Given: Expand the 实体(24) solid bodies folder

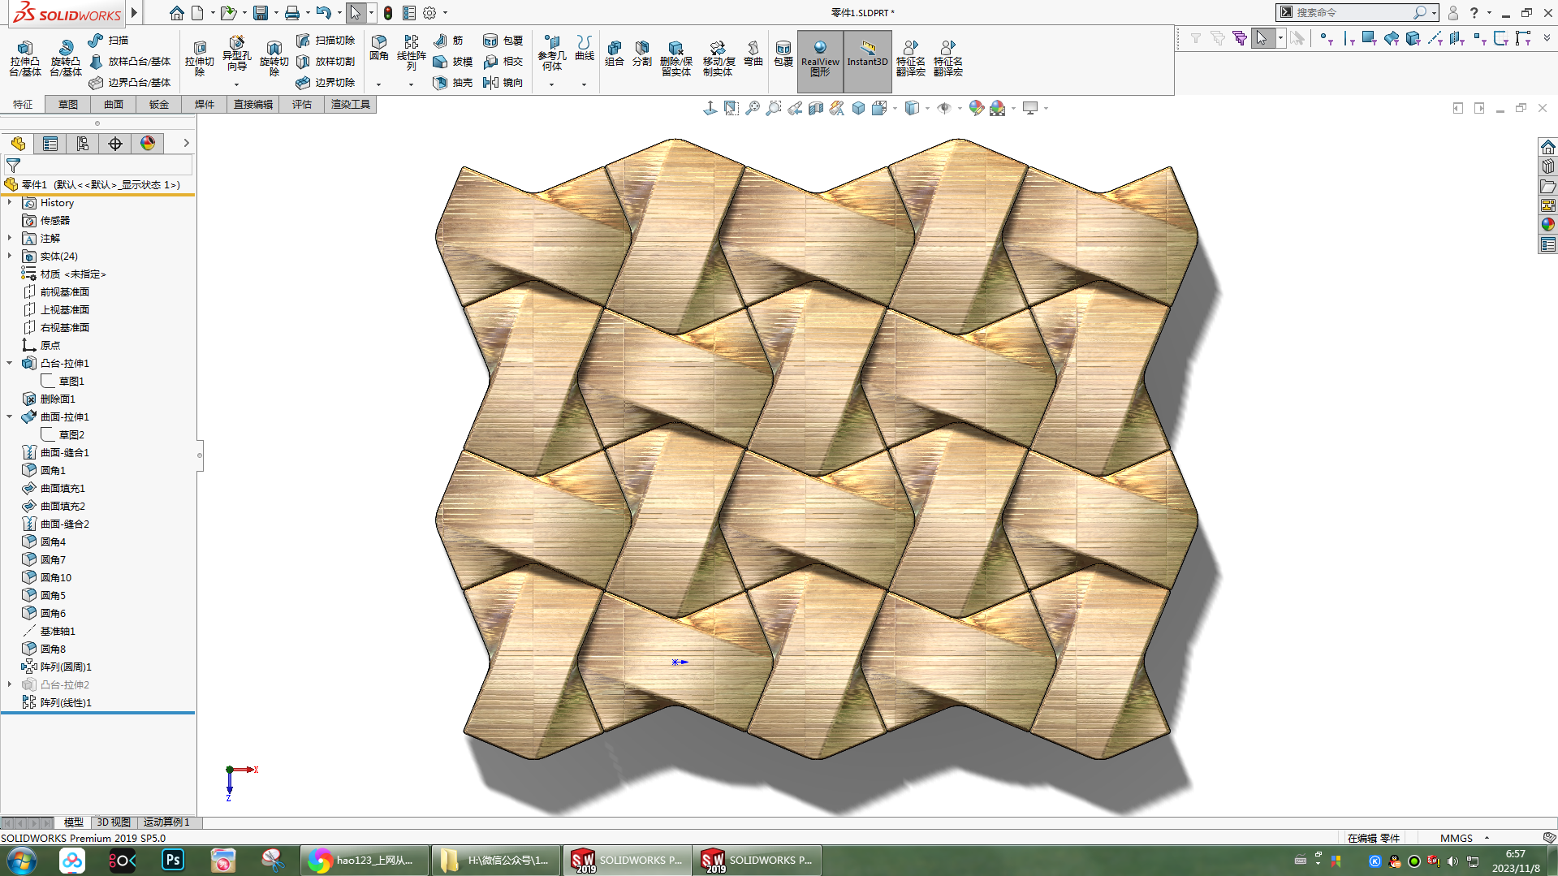Looking at the screenshot, I should coord(10,256).
